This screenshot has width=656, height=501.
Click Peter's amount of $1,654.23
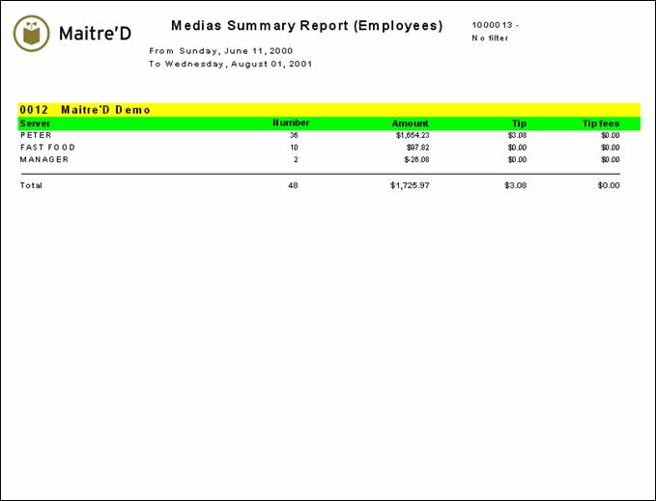(412, 136)
